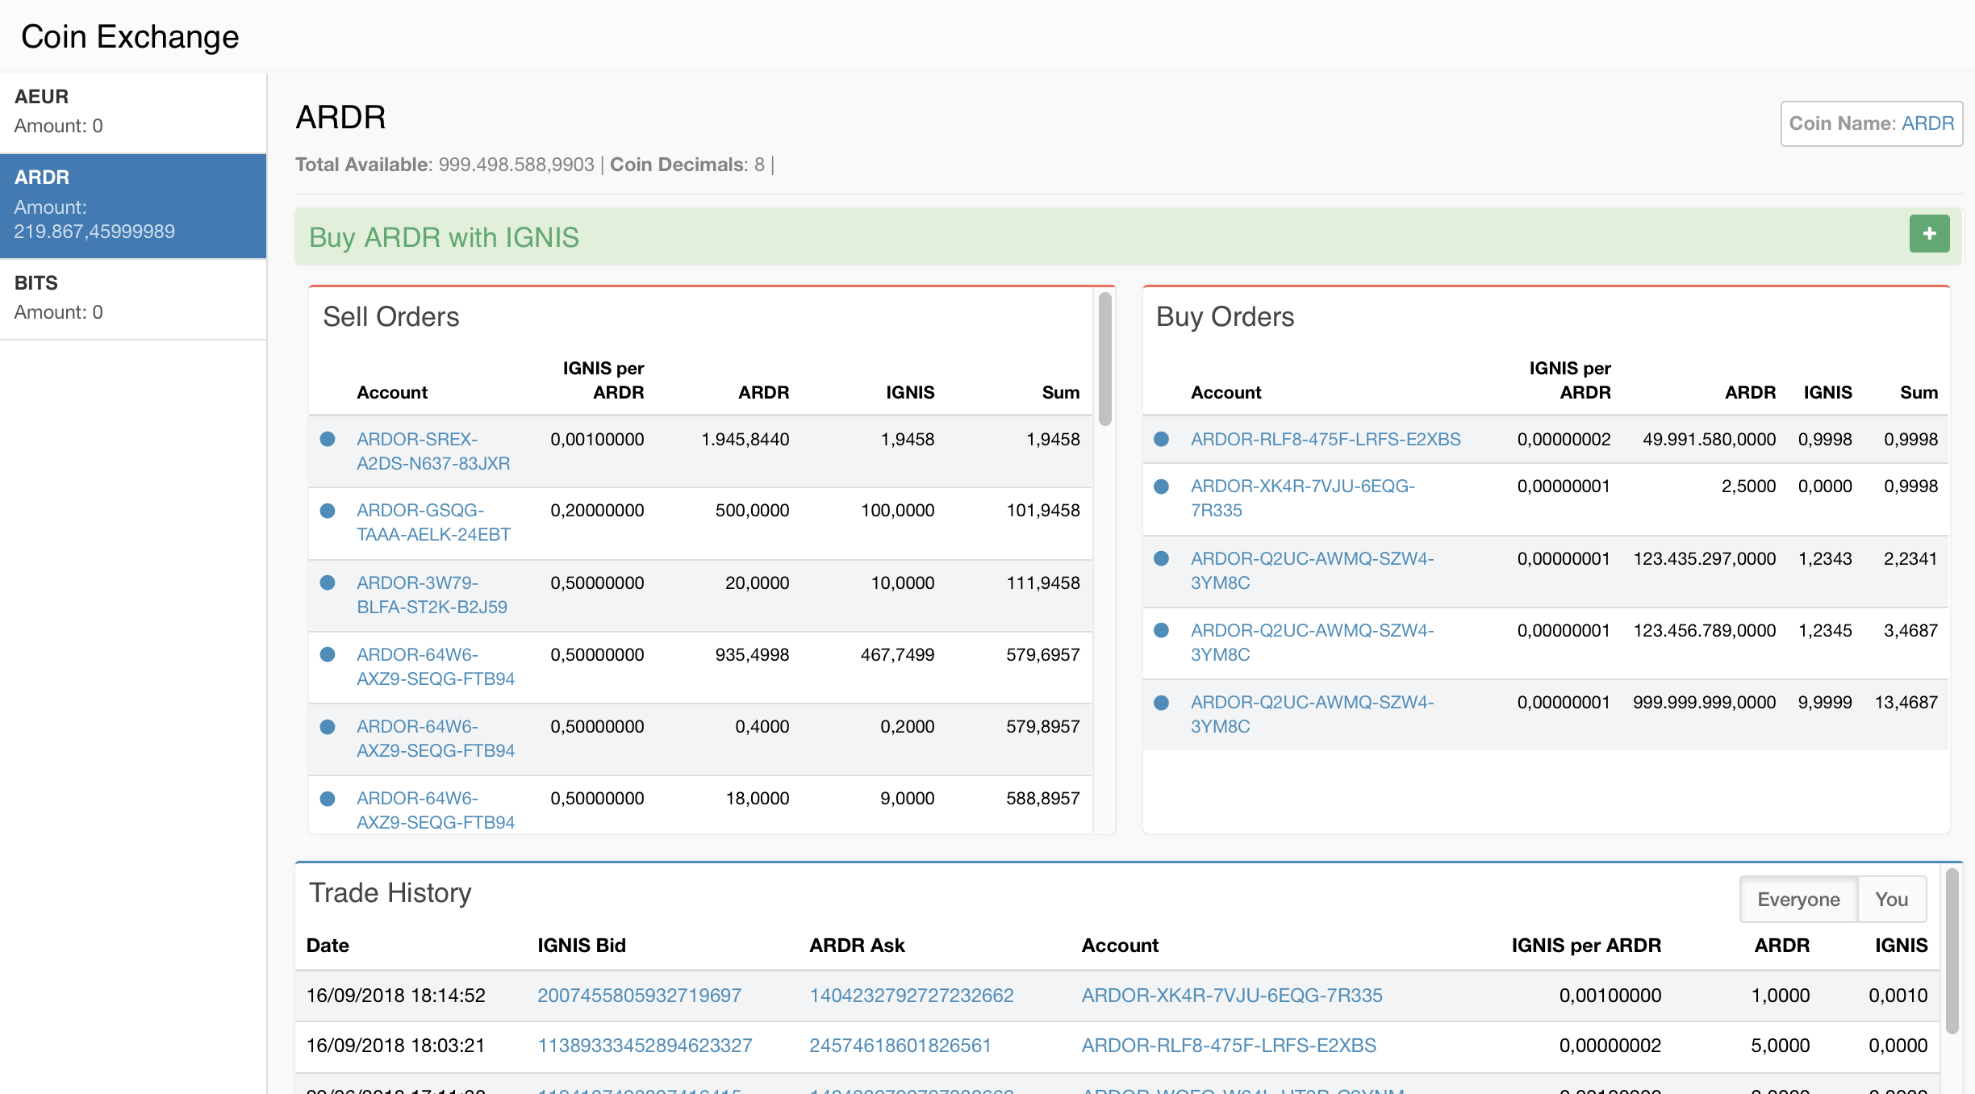Click blue dot beside ARDOR-RLF8 buy order

[1161, 440]
